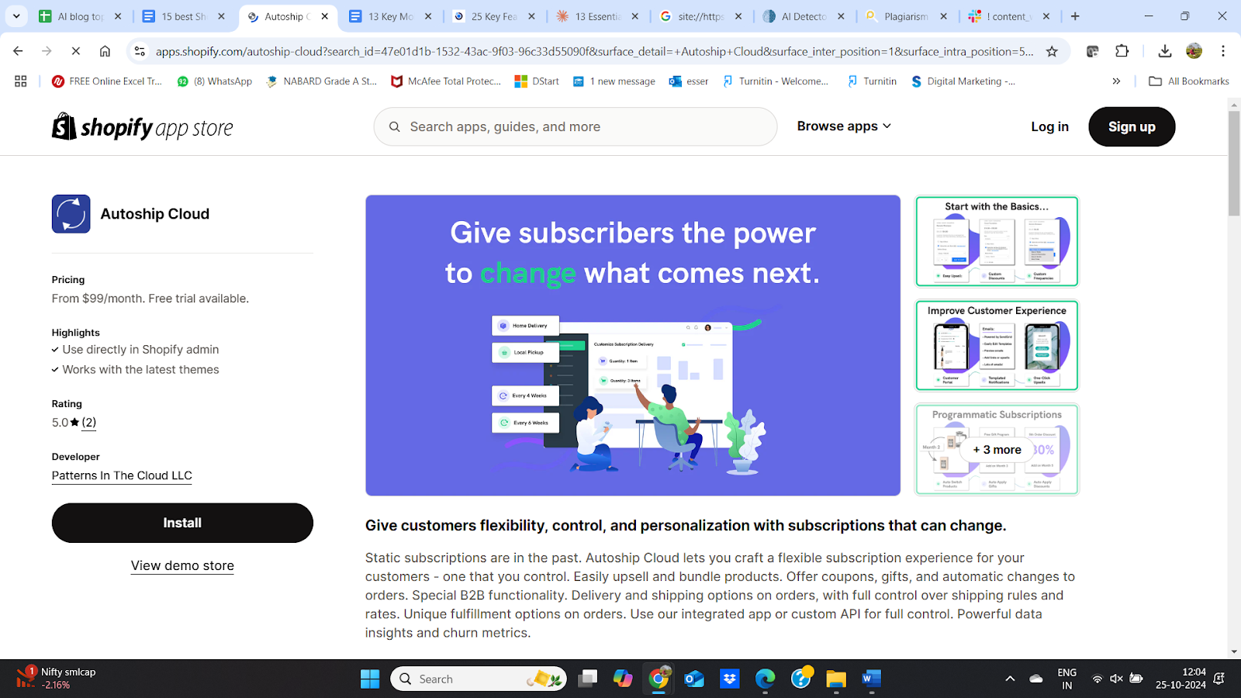The height and width of the screenshot is (698, 1241).
Task: Open the Chrome profile avatar
Action: pos(1194,51)
